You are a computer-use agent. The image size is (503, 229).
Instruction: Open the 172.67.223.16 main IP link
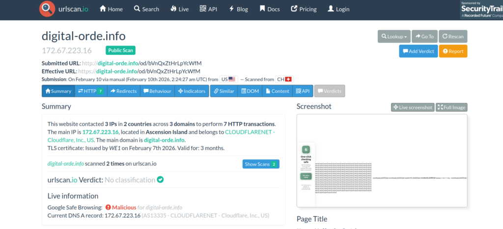[x=100, y=132]
